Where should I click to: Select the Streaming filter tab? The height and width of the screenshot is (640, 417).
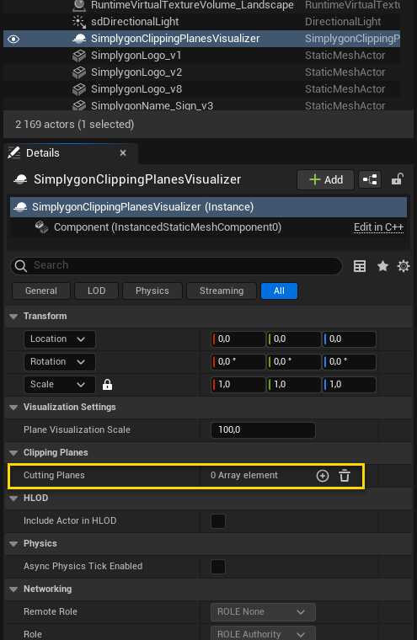(222, 291)
